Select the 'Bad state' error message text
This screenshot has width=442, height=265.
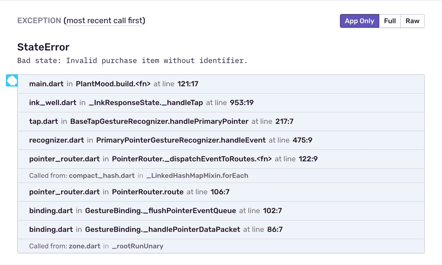[x=132, y=60]
